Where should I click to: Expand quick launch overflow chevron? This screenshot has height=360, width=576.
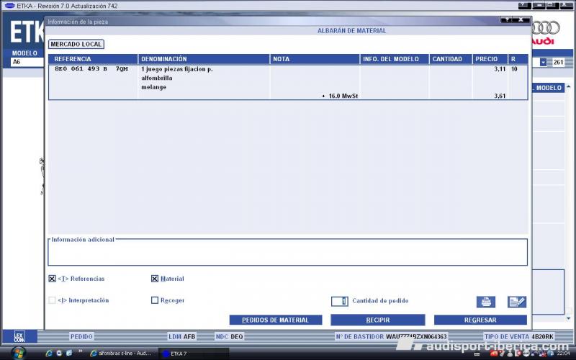pos(81,351)
